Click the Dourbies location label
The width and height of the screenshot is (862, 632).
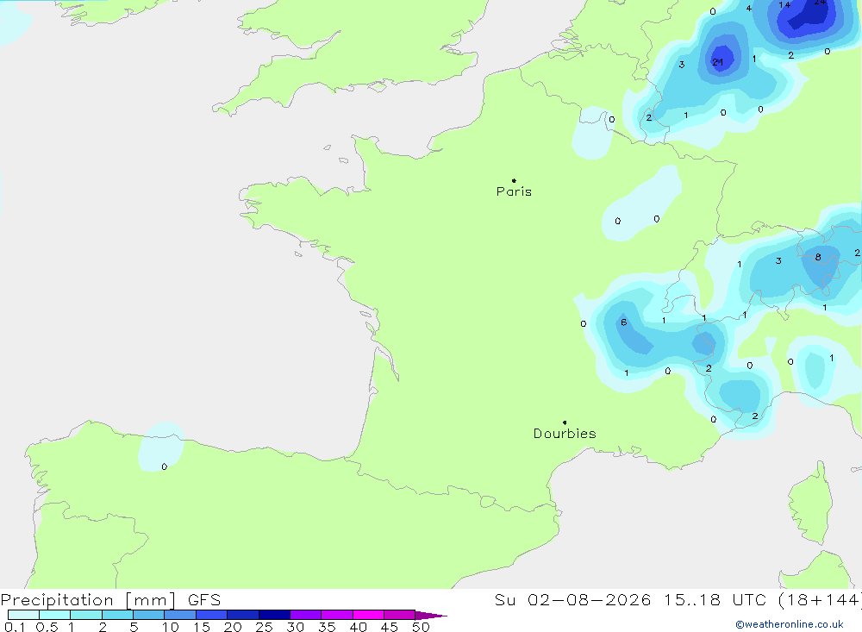pyautogui.click(x=565, y=434)
